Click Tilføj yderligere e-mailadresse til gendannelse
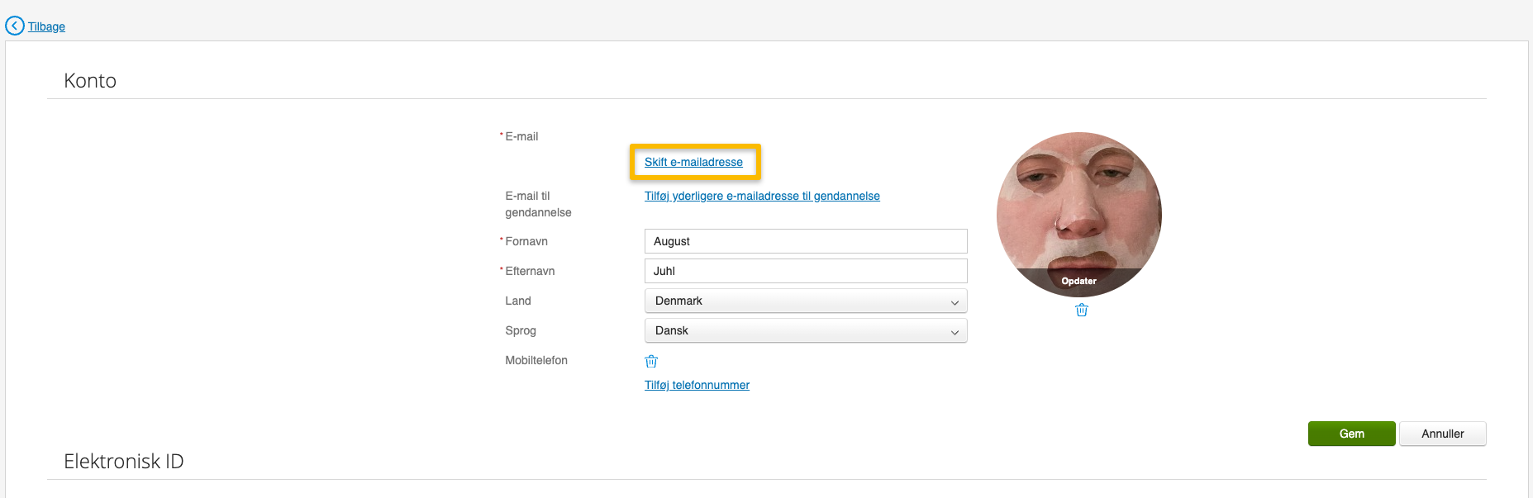 [762, 196]
